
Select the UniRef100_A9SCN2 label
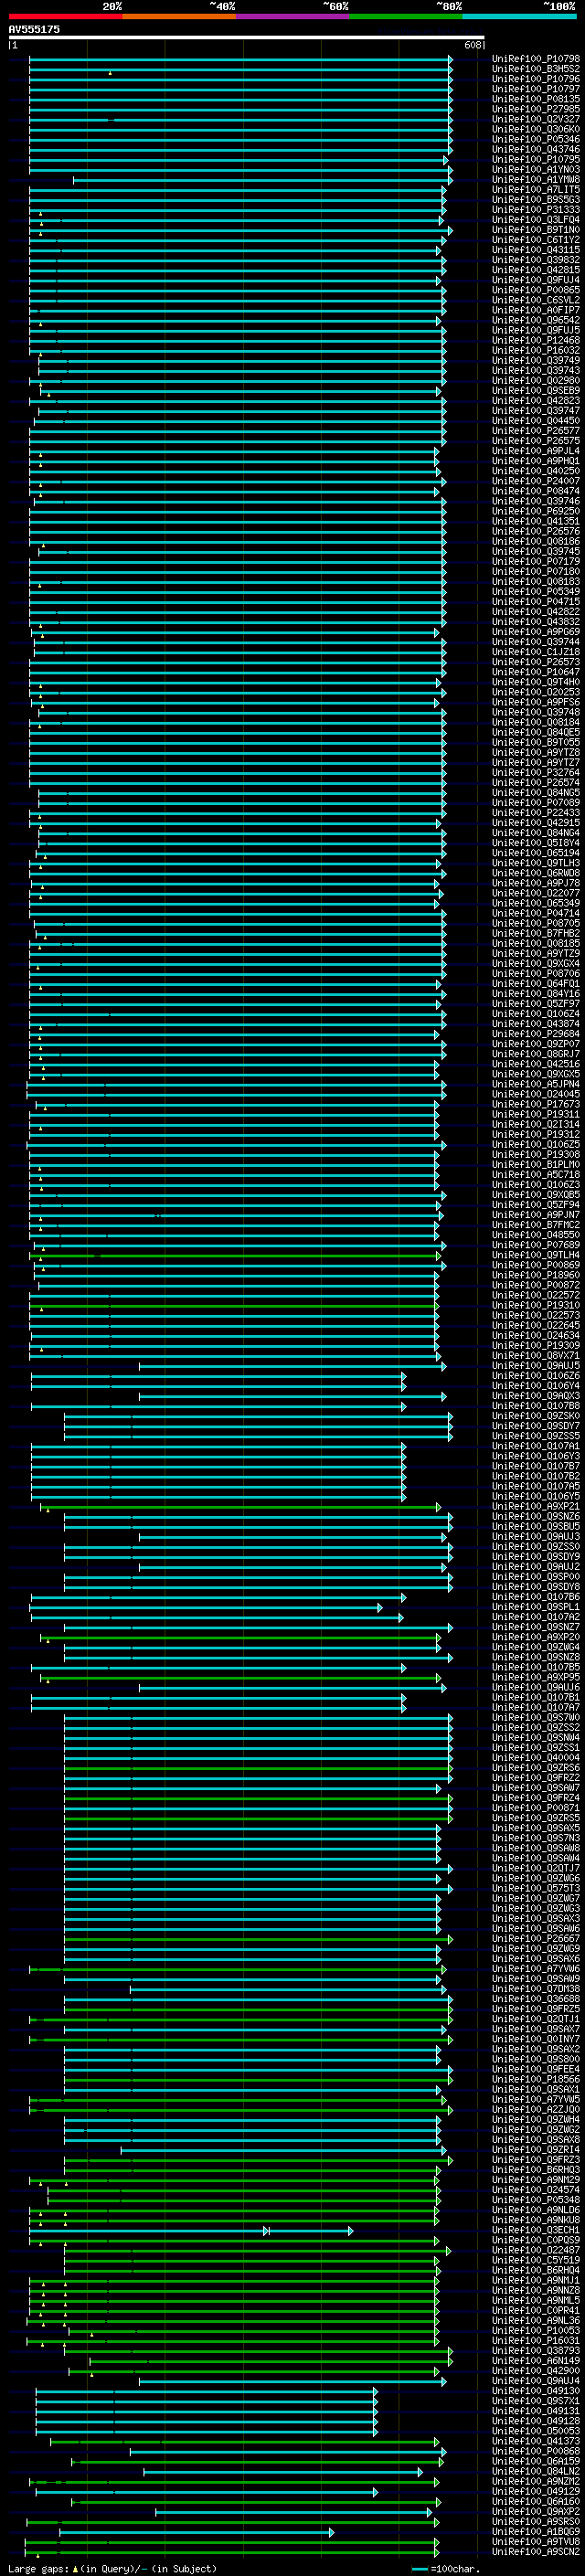point(536,2551)
